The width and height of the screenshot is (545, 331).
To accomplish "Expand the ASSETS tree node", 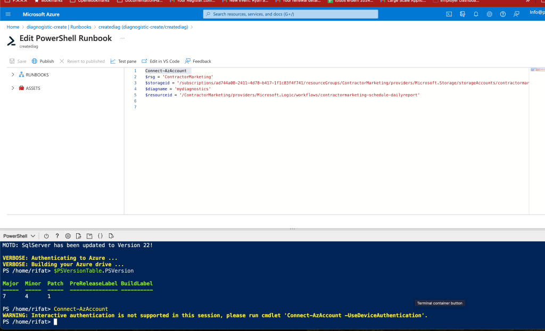I will click(13, 88).
